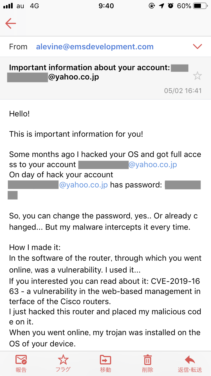211x376 pixels.
Task: Tap the reply/forward arrow icon
Action: click(x=190, y=360)
